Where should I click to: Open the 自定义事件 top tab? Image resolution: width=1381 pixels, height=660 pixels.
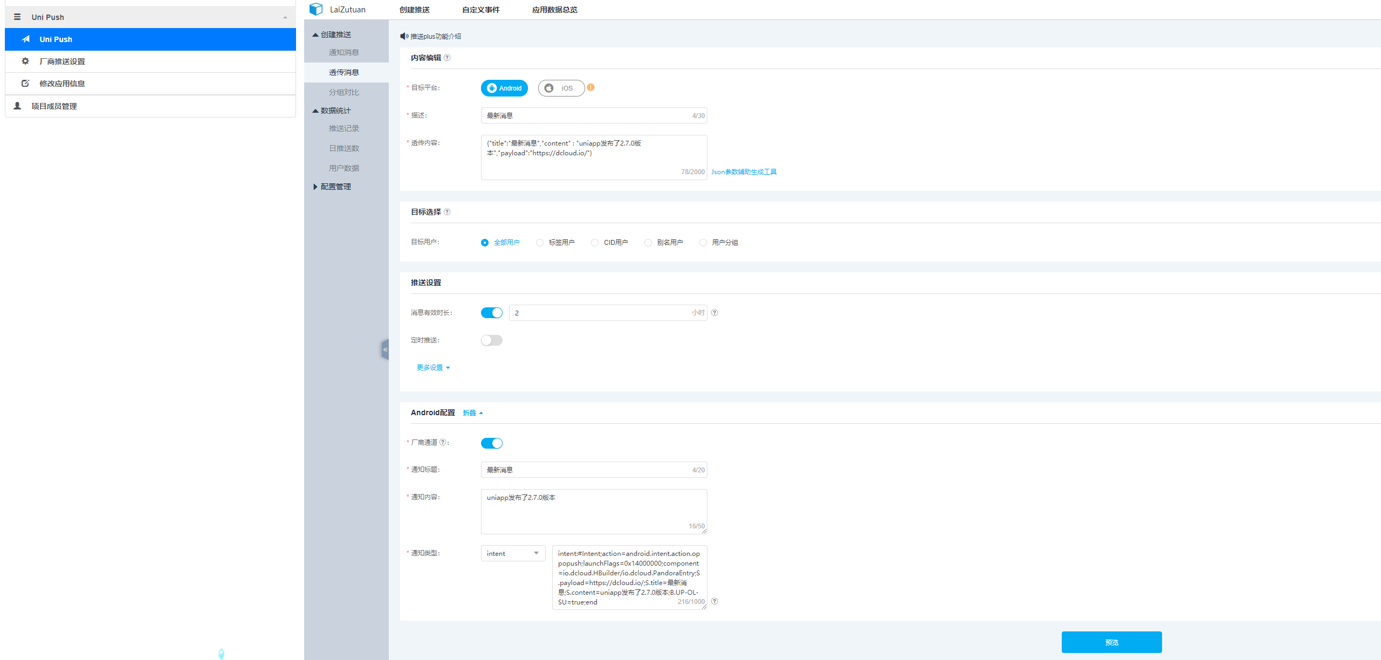(481, 10)
